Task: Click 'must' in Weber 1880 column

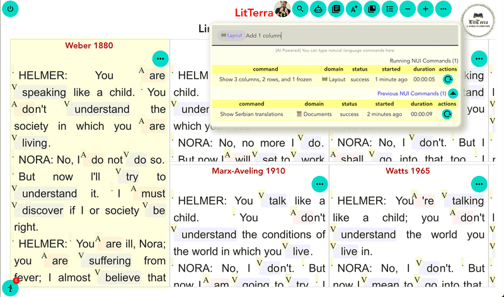Action: click(153, 194)
